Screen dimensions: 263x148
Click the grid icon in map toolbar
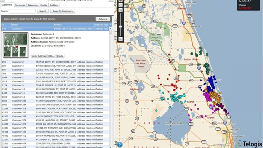pos(120,5)
